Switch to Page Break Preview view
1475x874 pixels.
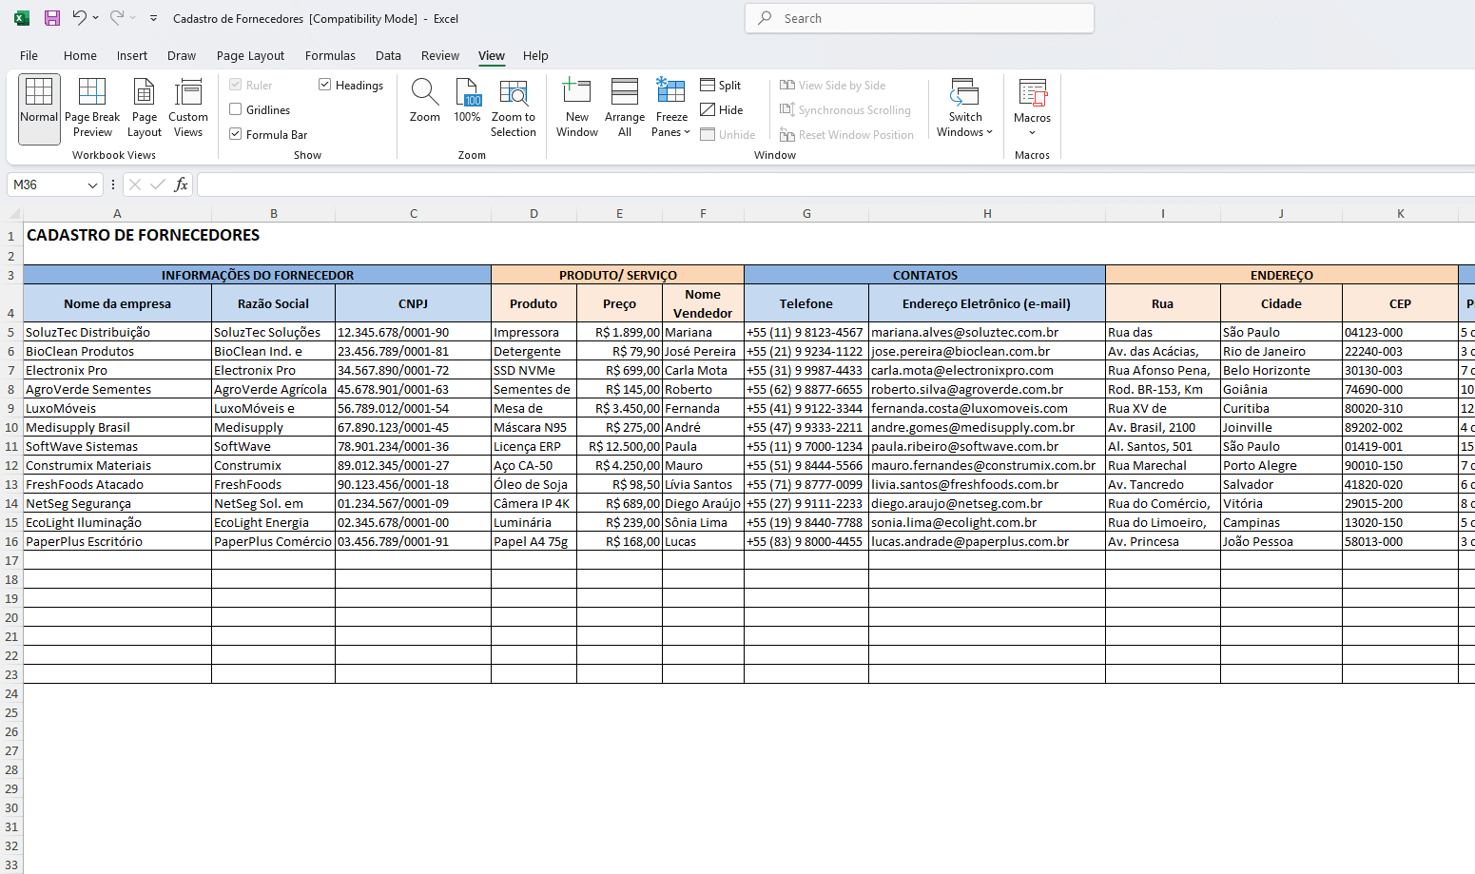(92, 108)
